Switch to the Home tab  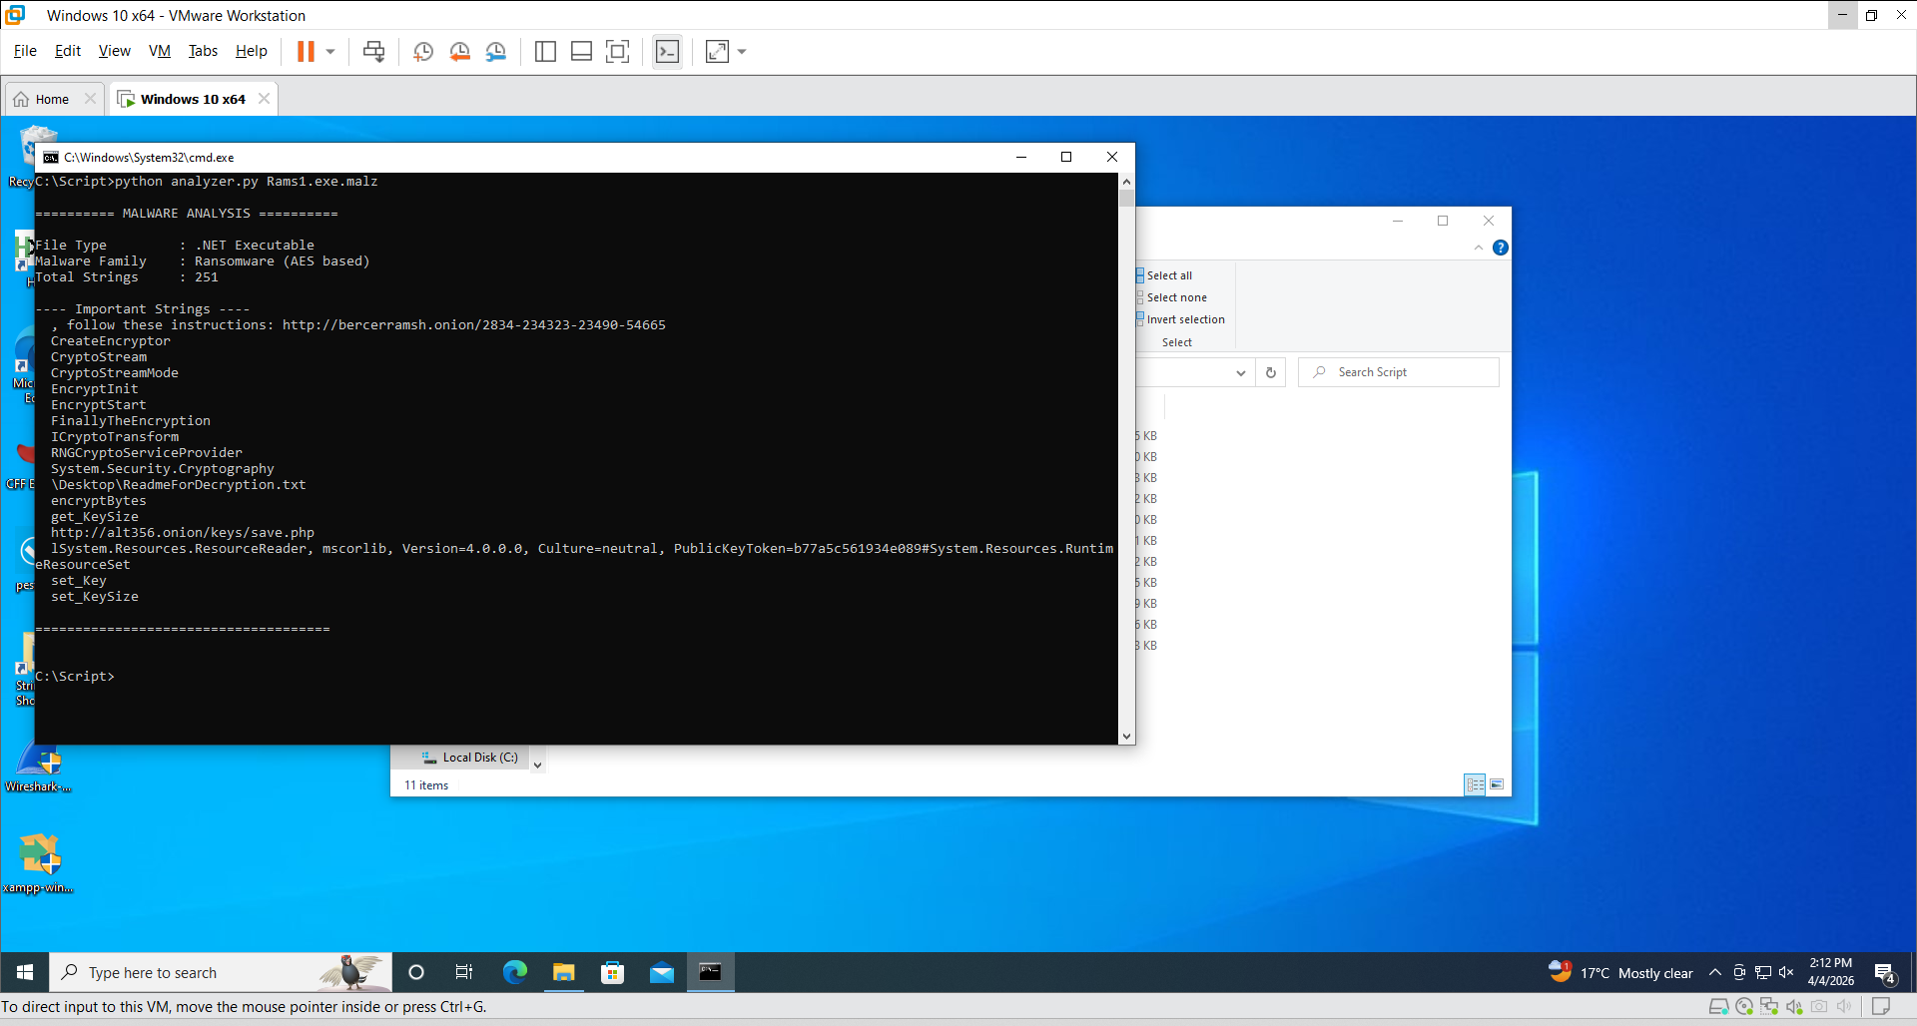(x=52, y=100)
